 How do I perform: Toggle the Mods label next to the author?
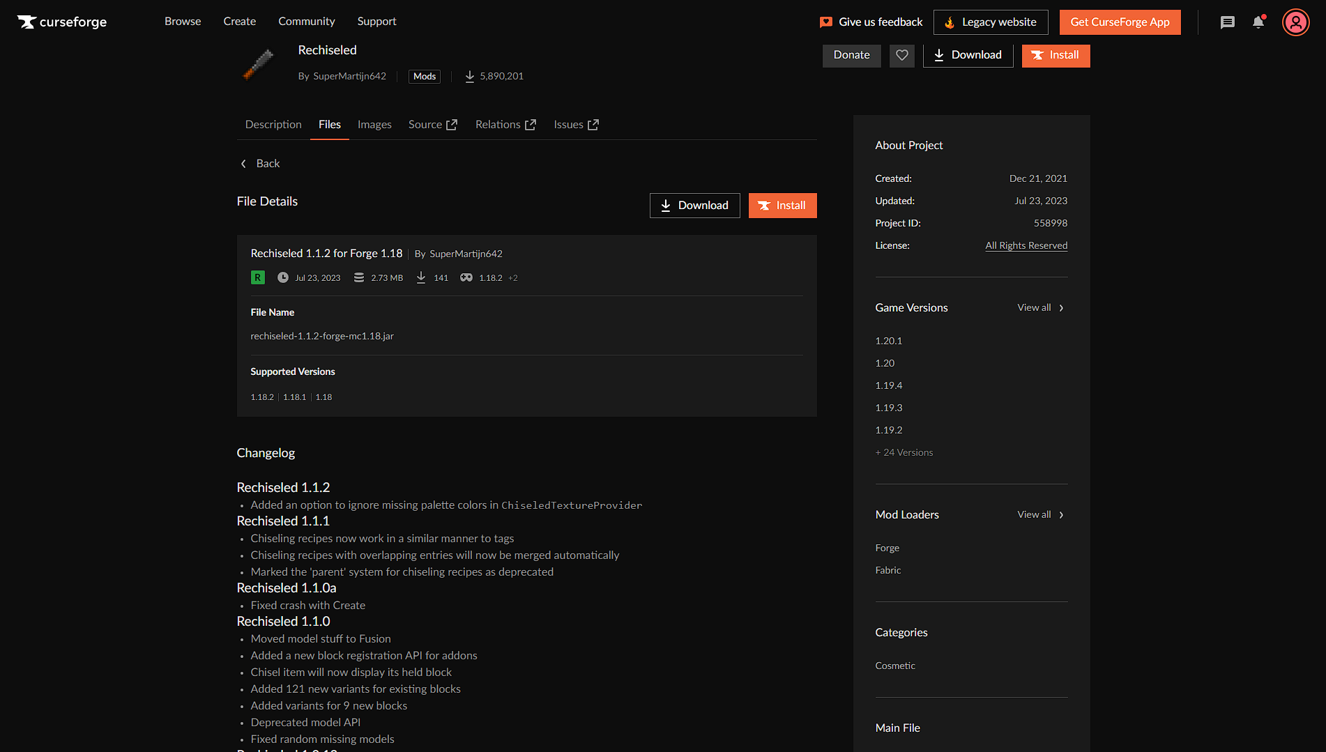424,76
